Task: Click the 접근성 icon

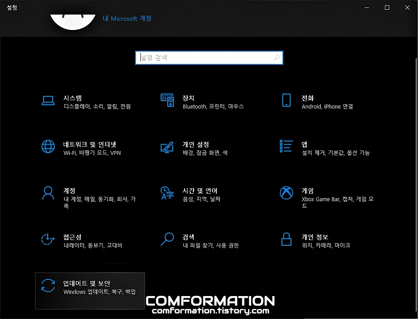Action: 48,239
